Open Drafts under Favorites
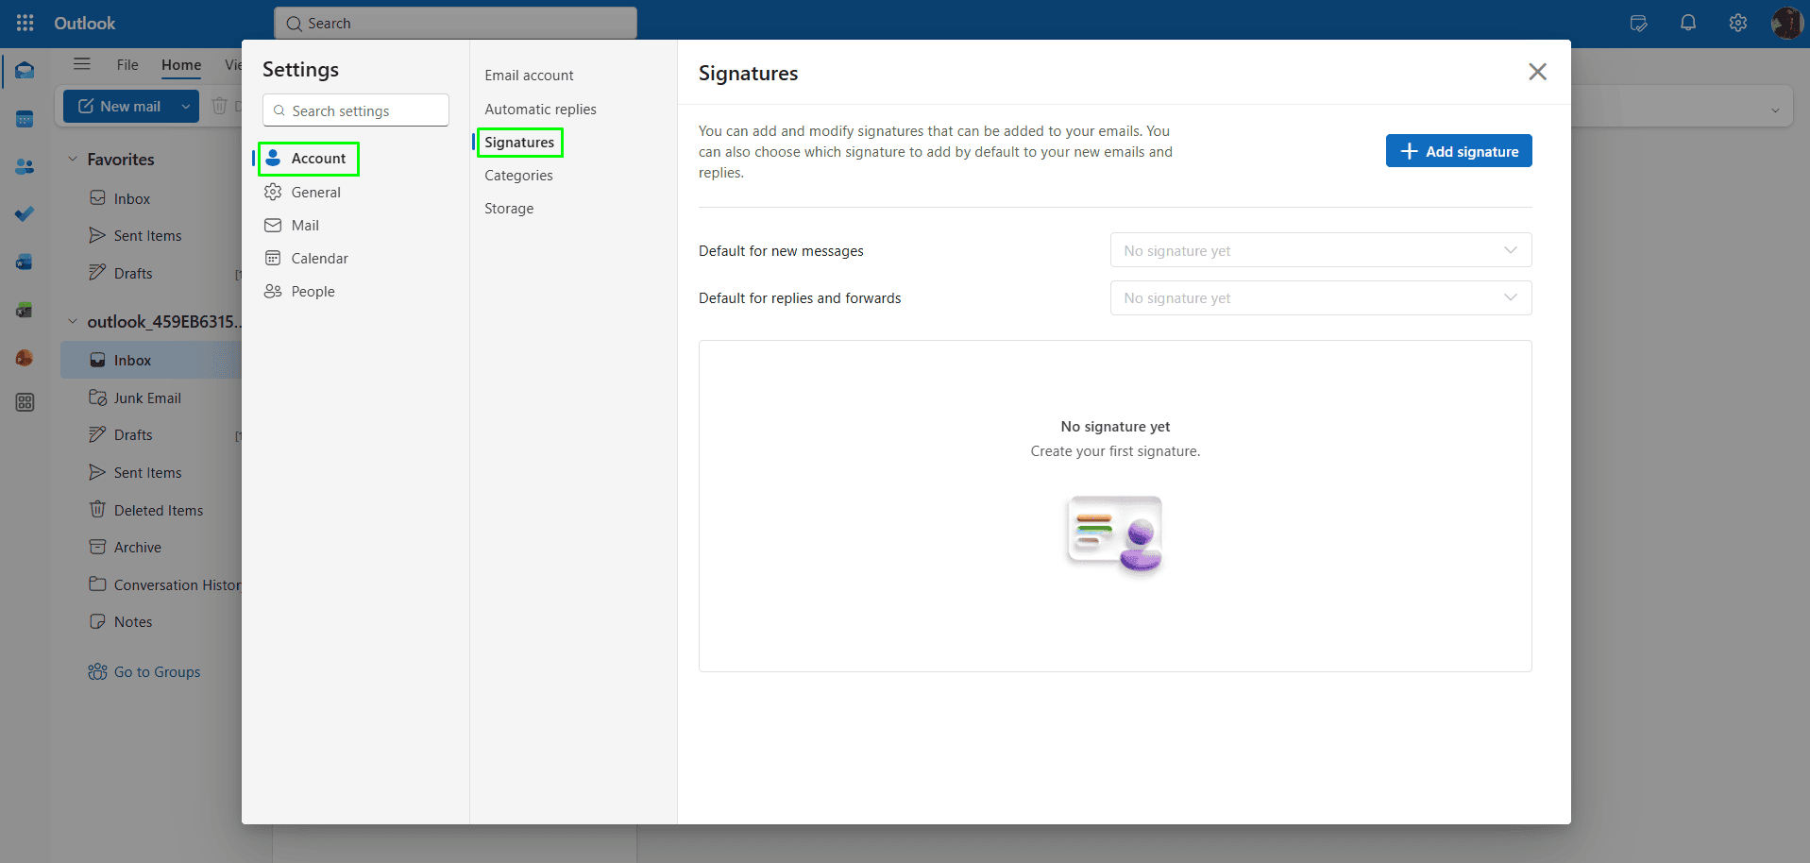 (133, 273)
